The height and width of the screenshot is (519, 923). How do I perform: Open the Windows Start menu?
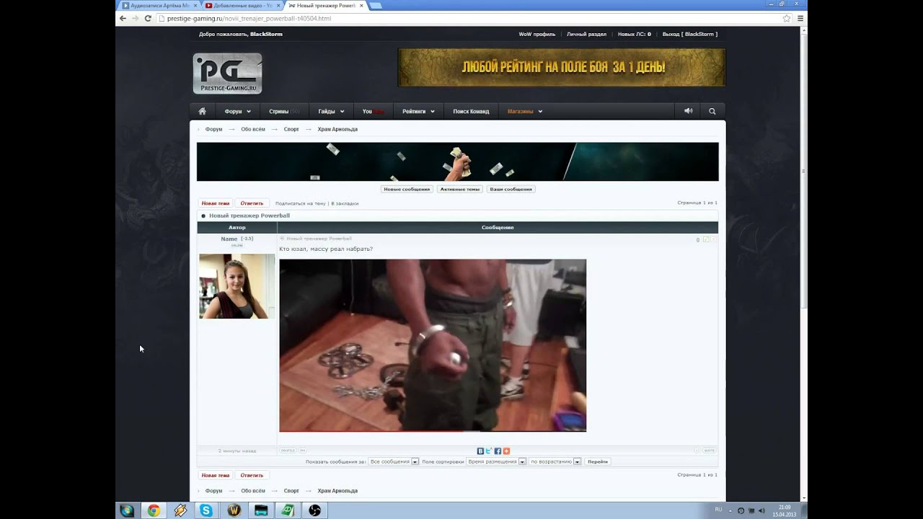[x=127, y=510]
